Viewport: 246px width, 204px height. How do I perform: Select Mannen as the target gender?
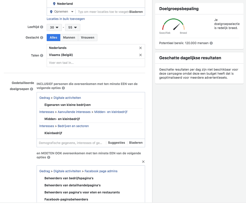click(69, 37)
